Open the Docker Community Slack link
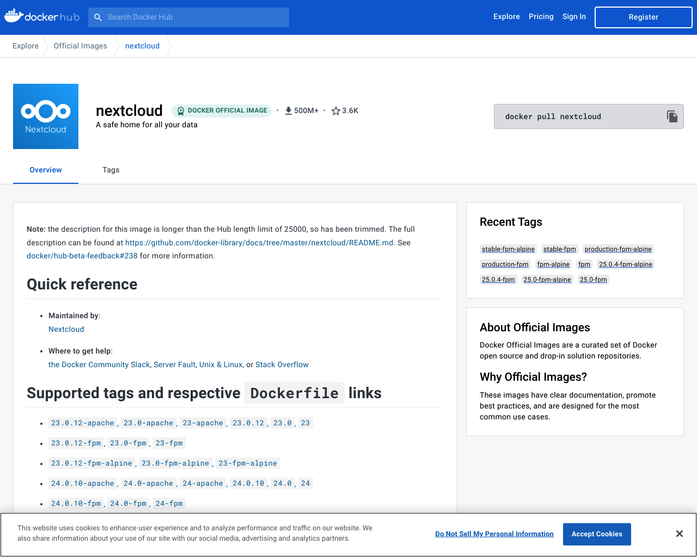Image resolution: width=697 pixels, height=557 pixels. point(99,364)
